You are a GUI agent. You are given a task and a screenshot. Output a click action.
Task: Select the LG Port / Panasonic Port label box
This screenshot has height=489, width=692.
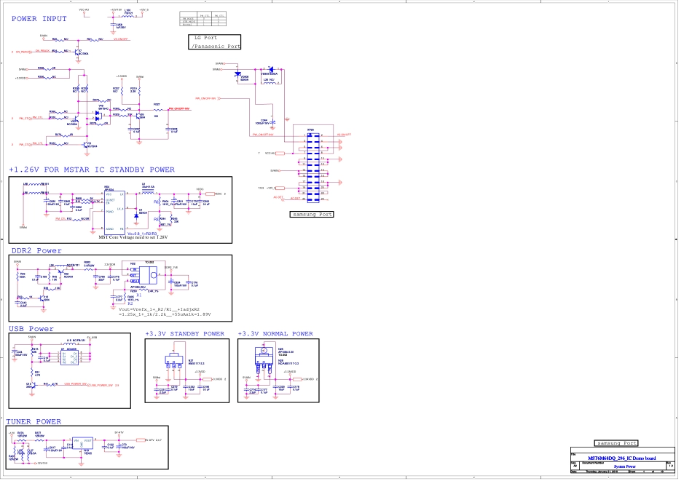pos(214,42)
